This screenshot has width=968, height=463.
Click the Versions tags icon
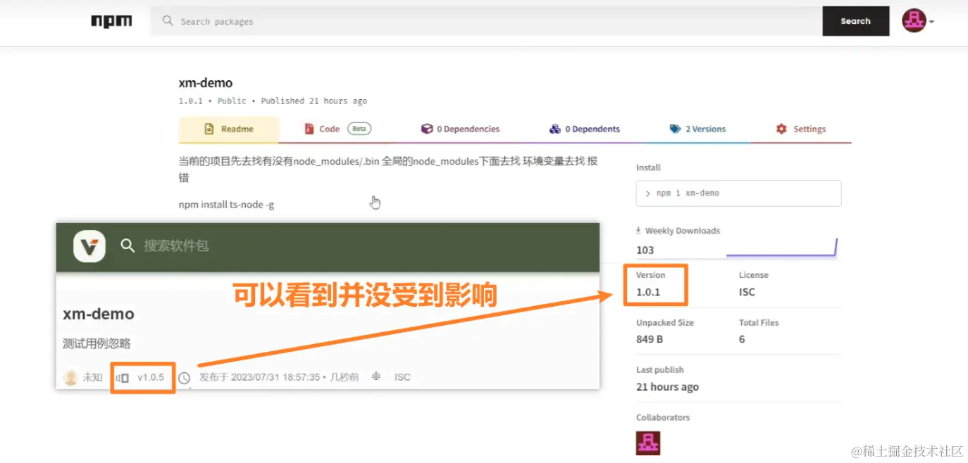click(x=675, y=129)
